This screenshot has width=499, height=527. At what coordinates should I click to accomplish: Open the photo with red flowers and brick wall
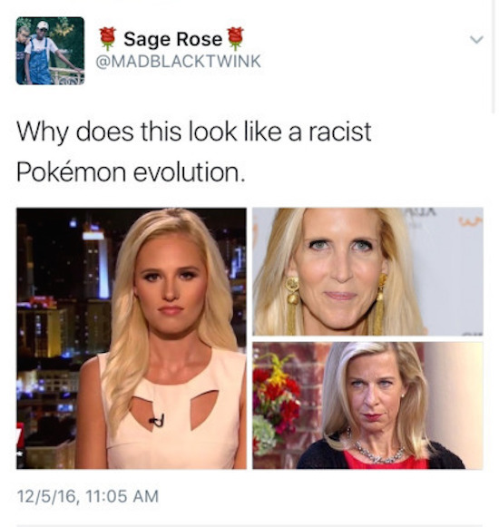coord(367,405)
